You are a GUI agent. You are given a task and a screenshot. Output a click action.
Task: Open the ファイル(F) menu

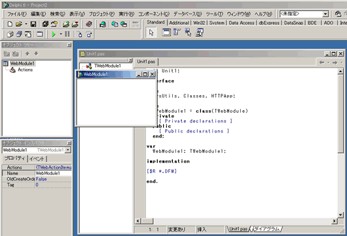[17, 14]
